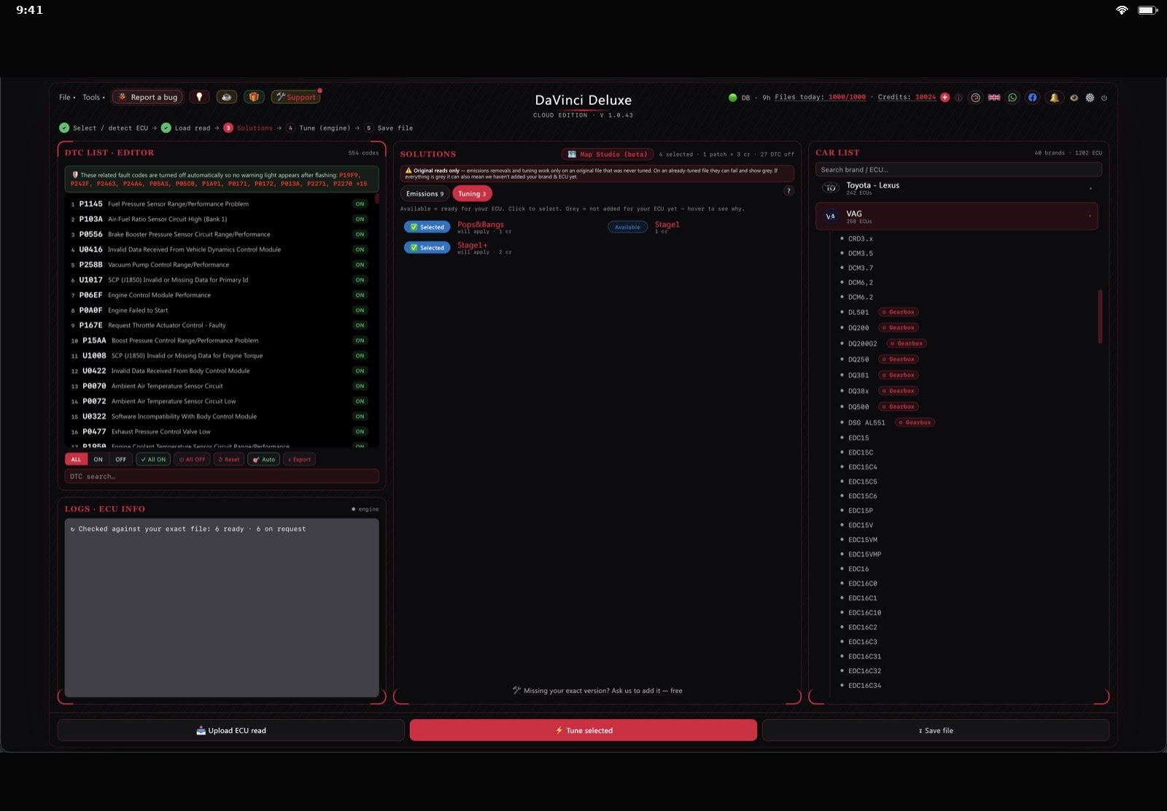Screen dimensions: 1167x811
Task: Open settings gear icon
Action: 1090,97
